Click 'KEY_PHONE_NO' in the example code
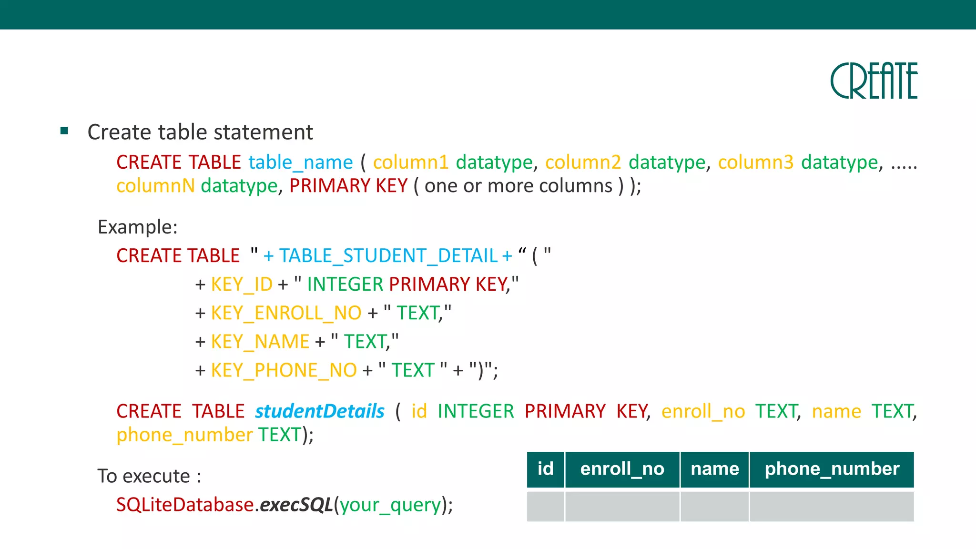The image size is (976, 549). click(x=284, y=370)
